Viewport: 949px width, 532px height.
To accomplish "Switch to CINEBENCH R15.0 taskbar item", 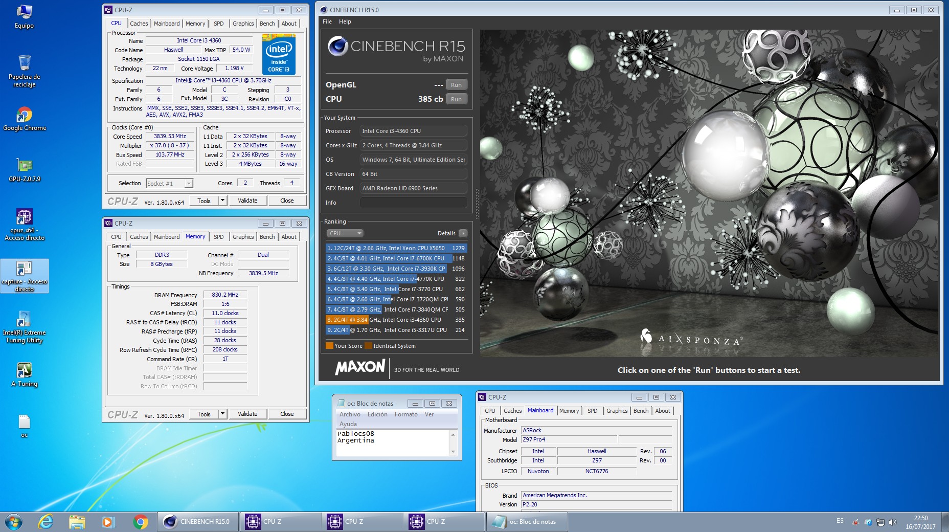I will coord(197,522).
